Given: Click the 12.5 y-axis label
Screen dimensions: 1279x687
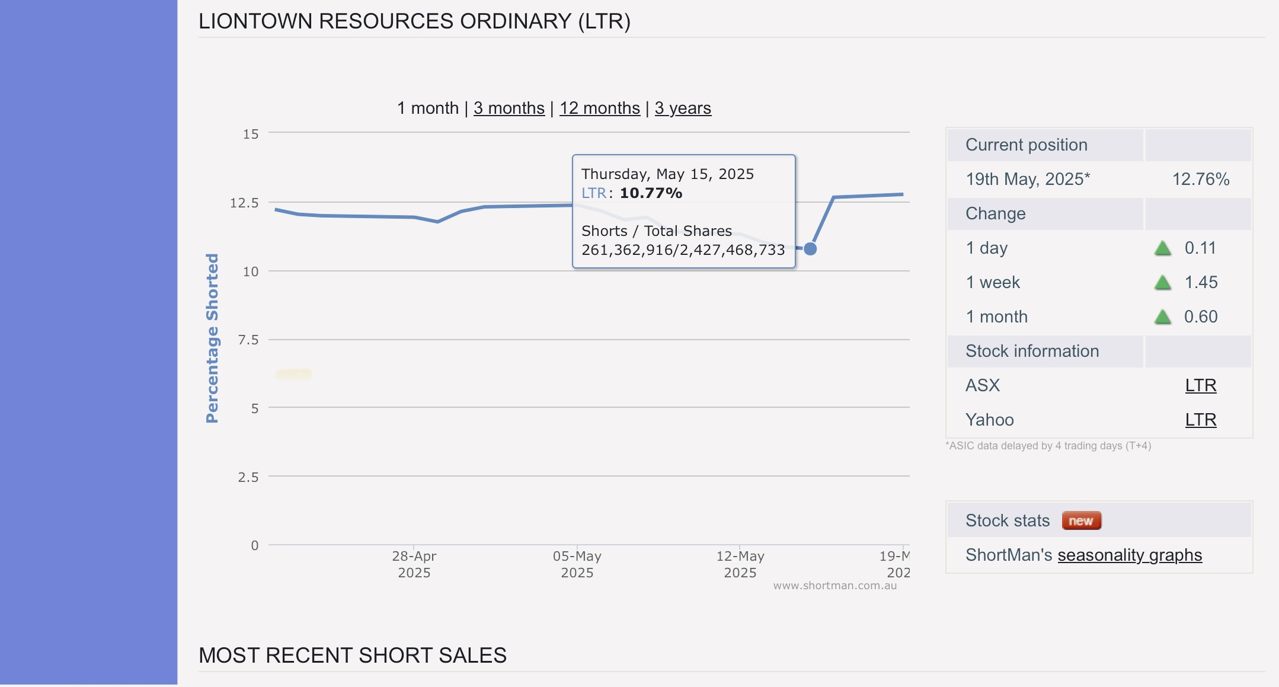Looking at the screenshot, I should 244,203.
